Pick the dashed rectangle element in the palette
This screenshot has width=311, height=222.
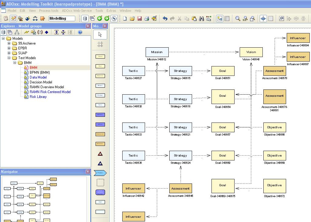pyautogui.click(x=100, y=183)
